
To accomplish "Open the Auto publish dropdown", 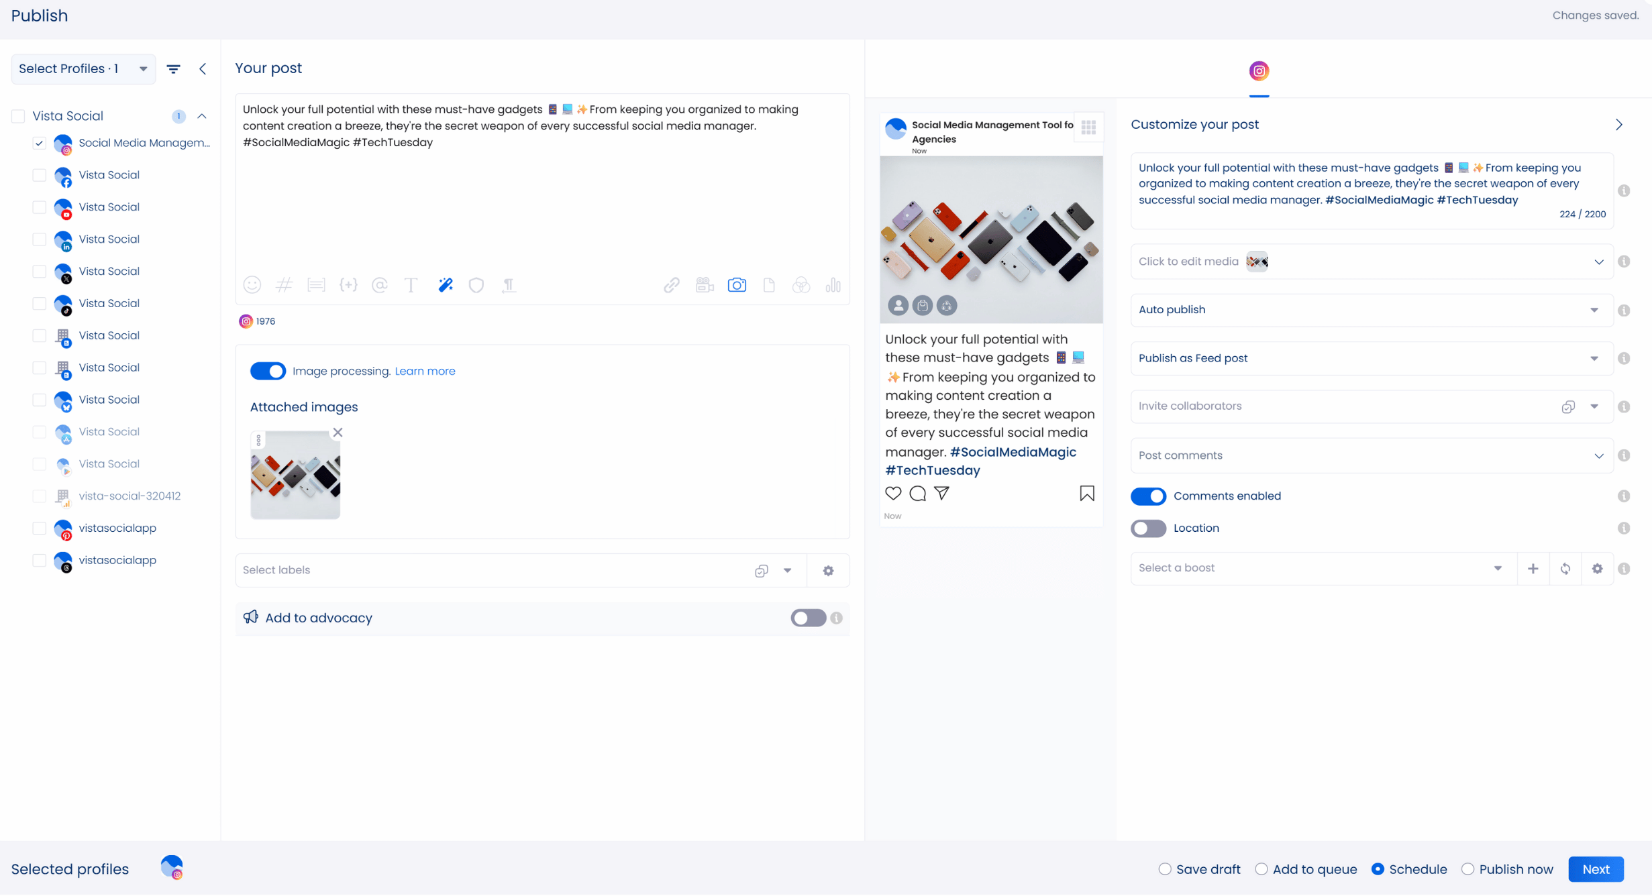I will [x=1371, y=310].
